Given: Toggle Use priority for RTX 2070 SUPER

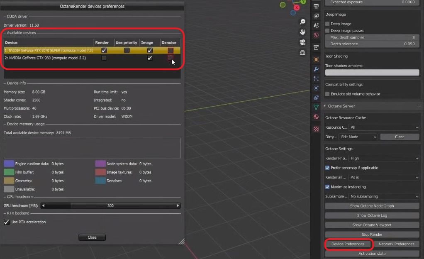Looking at the screenshot, I should coord(127,50).
